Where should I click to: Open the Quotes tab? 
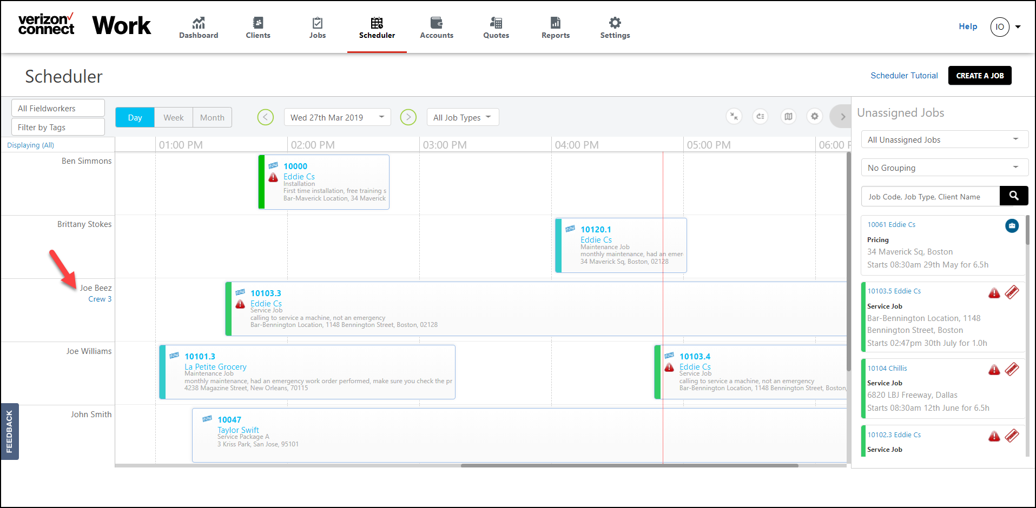pyautogui.click(x=496, y=27)
